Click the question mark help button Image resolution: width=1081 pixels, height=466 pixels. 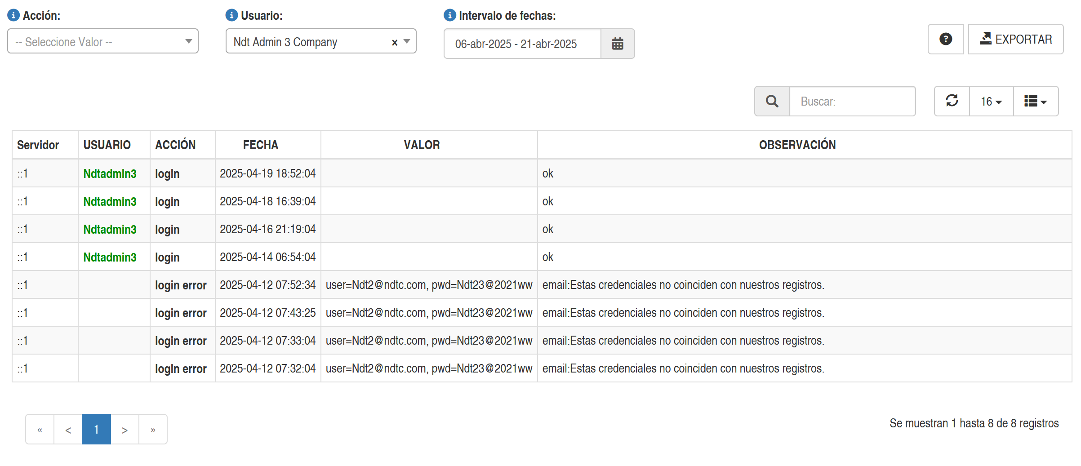tap(945, 39)
